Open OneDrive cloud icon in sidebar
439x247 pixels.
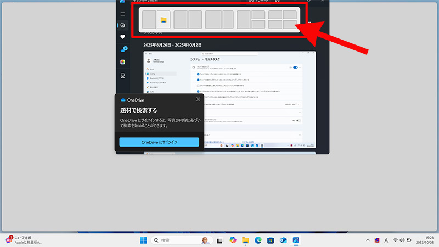coord(123,50)
